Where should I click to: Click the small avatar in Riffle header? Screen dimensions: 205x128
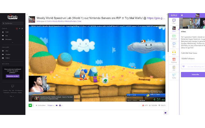tap(197, 15)
